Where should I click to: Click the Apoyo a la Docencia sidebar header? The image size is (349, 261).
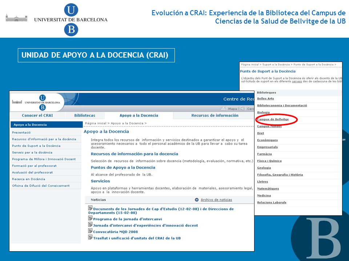tap(47, 124)
